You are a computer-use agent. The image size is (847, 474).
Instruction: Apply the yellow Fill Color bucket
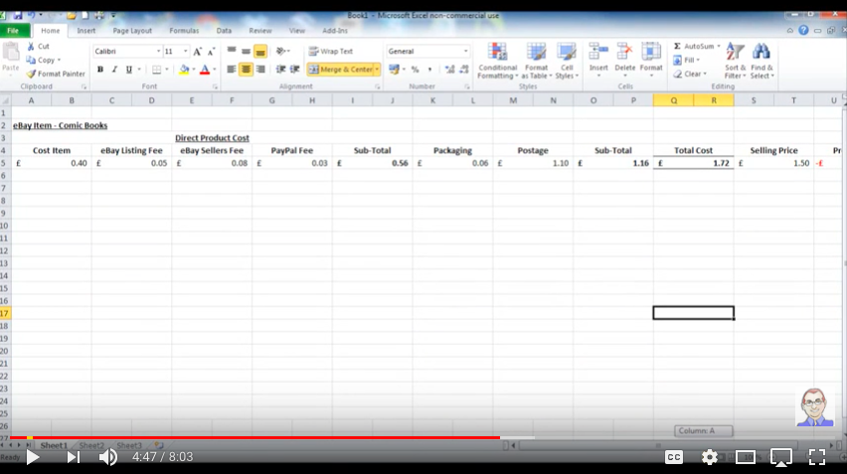coord(184,70)
